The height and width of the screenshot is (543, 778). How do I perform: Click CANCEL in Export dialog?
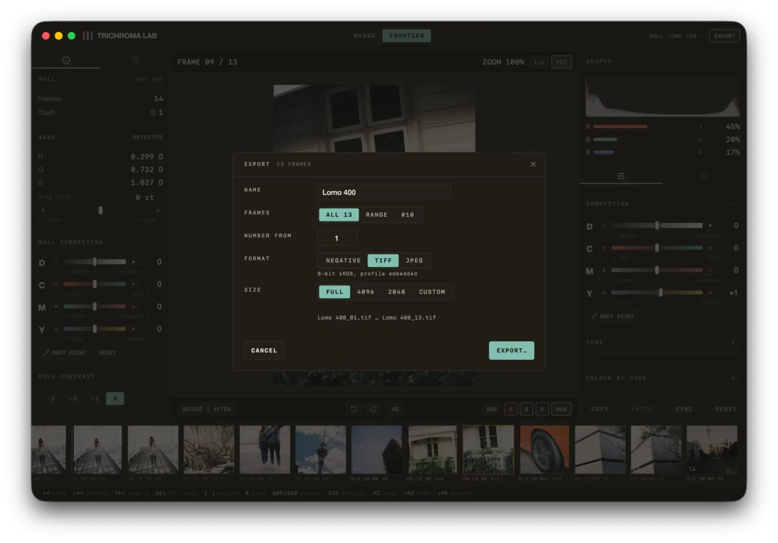pos(264,350)
